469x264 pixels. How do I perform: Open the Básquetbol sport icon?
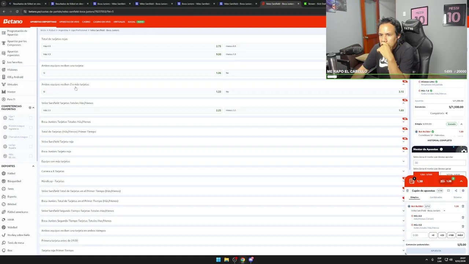[x=4, y=181]
